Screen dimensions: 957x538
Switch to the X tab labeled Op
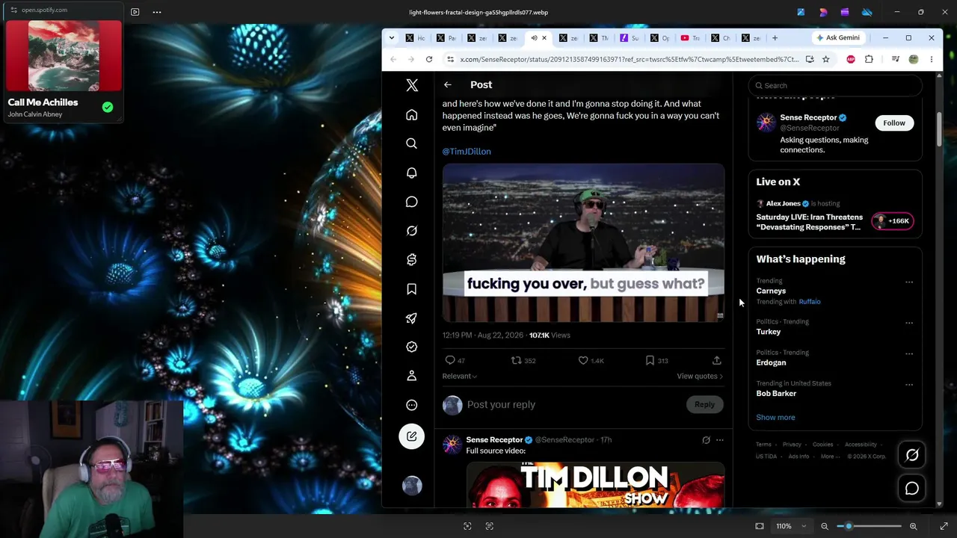point(659,38)
